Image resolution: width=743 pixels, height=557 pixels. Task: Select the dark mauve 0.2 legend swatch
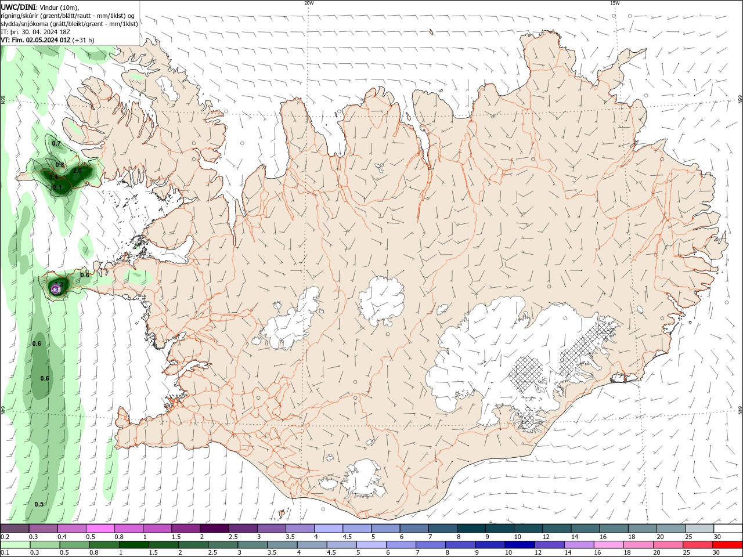15,528
